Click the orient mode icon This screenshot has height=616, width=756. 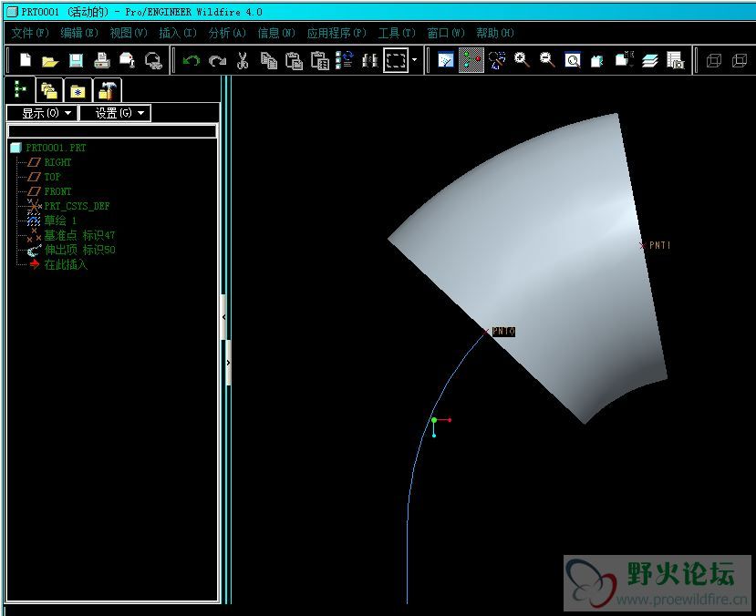pyautogui.click(x=497, y=60)
